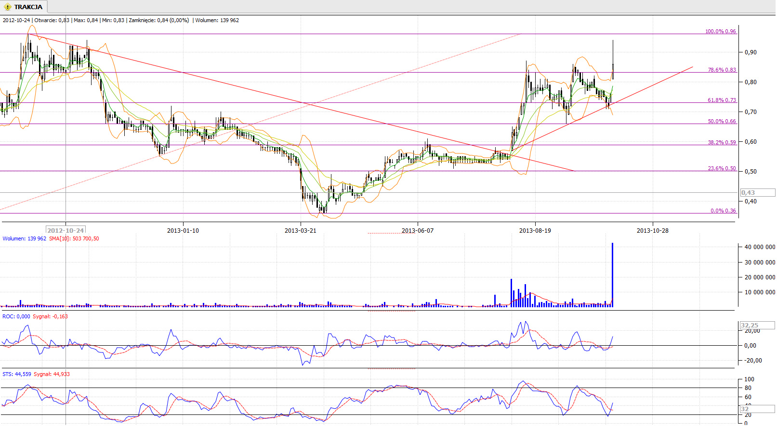The width and height of the screenshot is (777, 426).
Task: Click the Otwarcie: 0,83 header value
Action: point(52,20)
